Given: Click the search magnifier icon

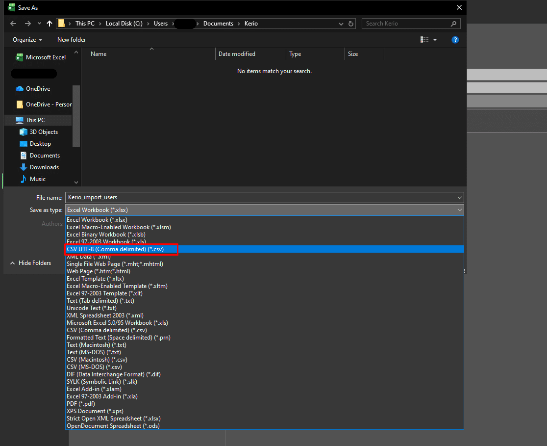Looking at the screenshot, I should coord(454,24).
